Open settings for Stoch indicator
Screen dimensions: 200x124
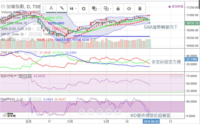pyautogui.click(x=35, y=99)
